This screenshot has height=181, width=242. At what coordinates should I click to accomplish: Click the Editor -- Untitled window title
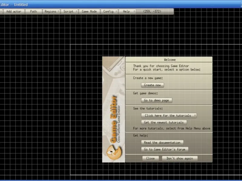coord(14,5)
